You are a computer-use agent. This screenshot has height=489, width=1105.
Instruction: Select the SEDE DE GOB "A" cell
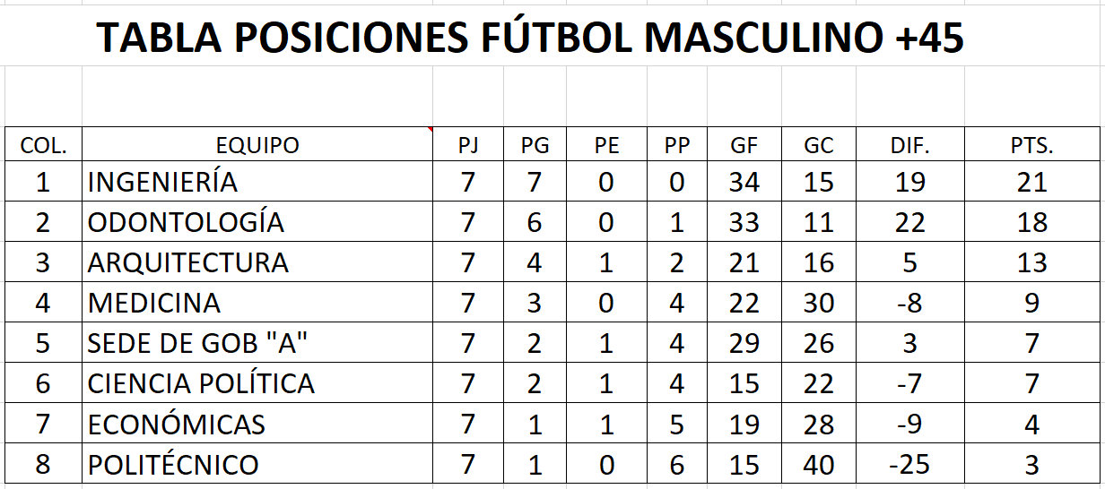[257, 343]
